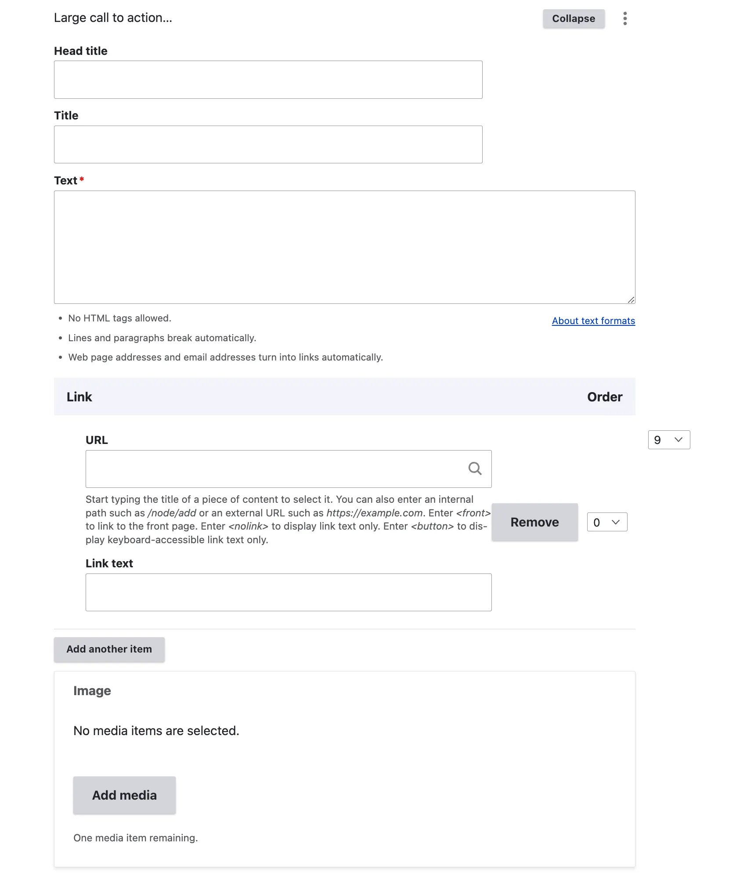Click the Add another item button
This screenshot has width=729, height=880.
(x=109, y=649)
